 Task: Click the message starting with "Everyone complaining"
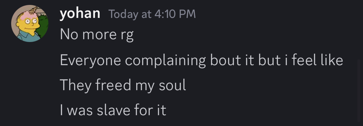point(201,60)
